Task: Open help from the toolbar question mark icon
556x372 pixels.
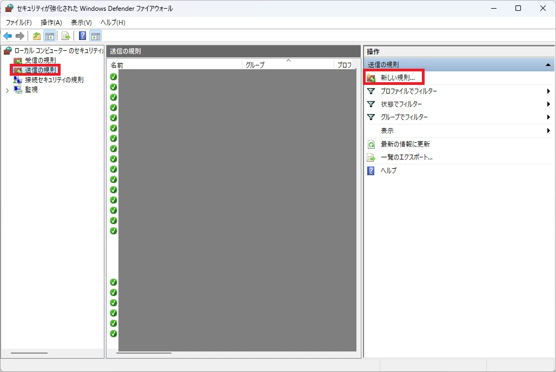Action: [x=82, y=36]
